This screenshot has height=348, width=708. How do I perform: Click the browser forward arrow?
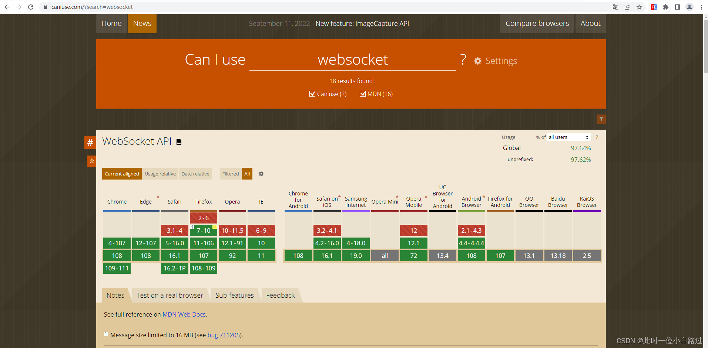pyautogui.click(x=19, y=7)
